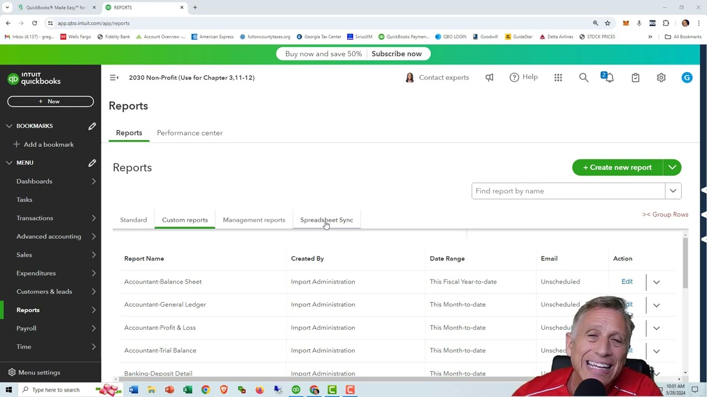Viewport: 707px width, 397px height.
Task: Open the notifications bell icon
Action: pos(609,78)
